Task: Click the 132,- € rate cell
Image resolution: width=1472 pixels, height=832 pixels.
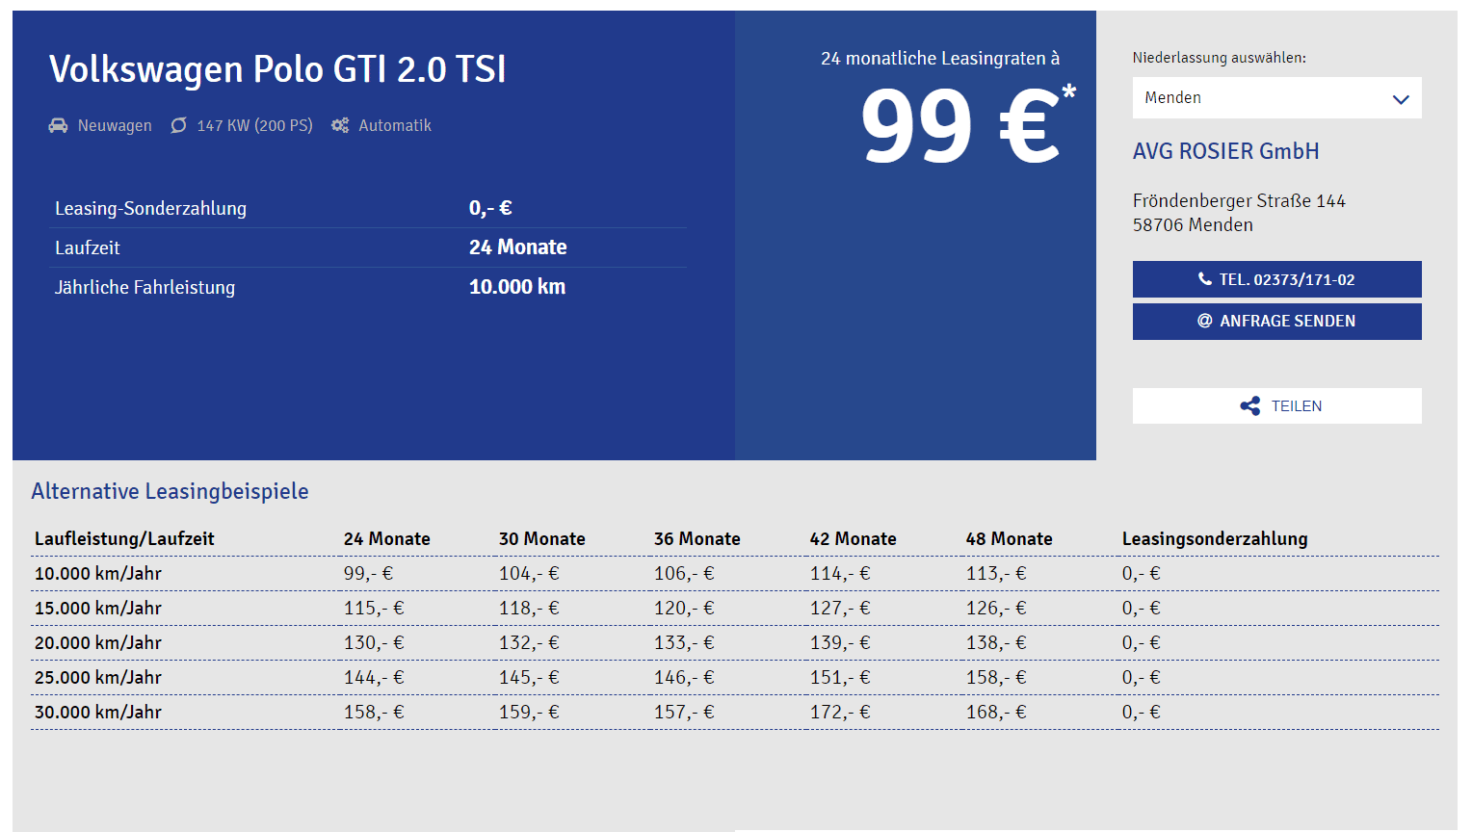Action: coord(529,643)
